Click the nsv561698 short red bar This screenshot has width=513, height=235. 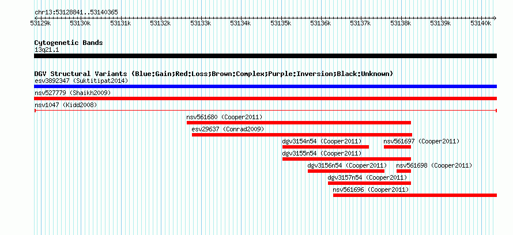pos(403,171)
